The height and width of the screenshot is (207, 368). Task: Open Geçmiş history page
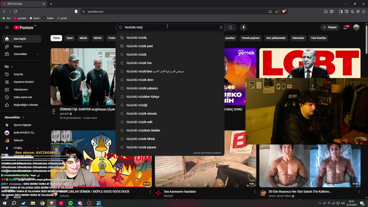22,74
